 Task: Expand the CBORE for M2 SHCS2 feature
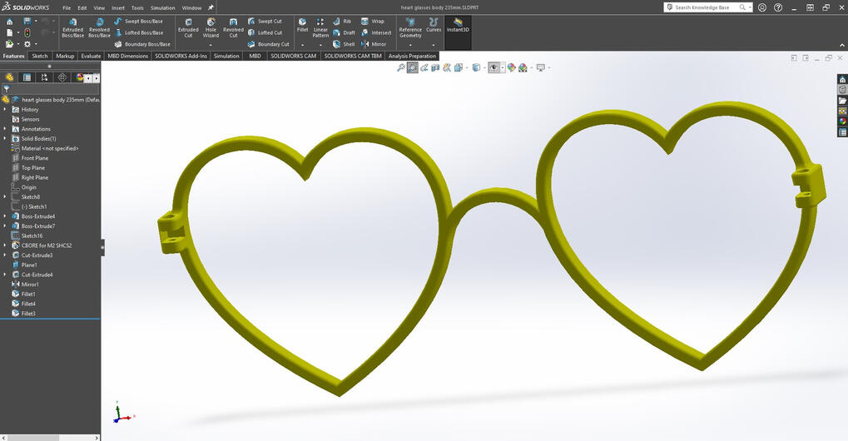tap(5, 245)
